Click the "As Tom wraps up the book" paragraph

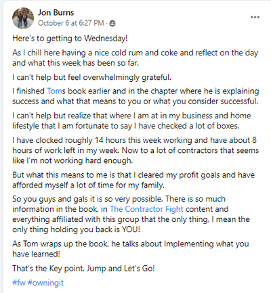131,249
